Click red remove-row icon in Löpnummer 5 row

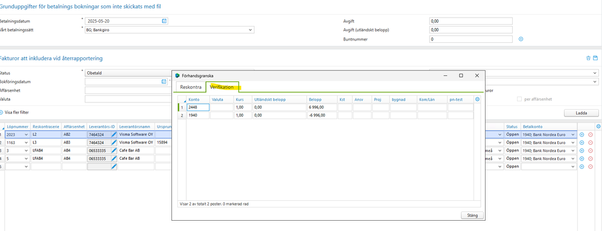(x=591, y=159)
